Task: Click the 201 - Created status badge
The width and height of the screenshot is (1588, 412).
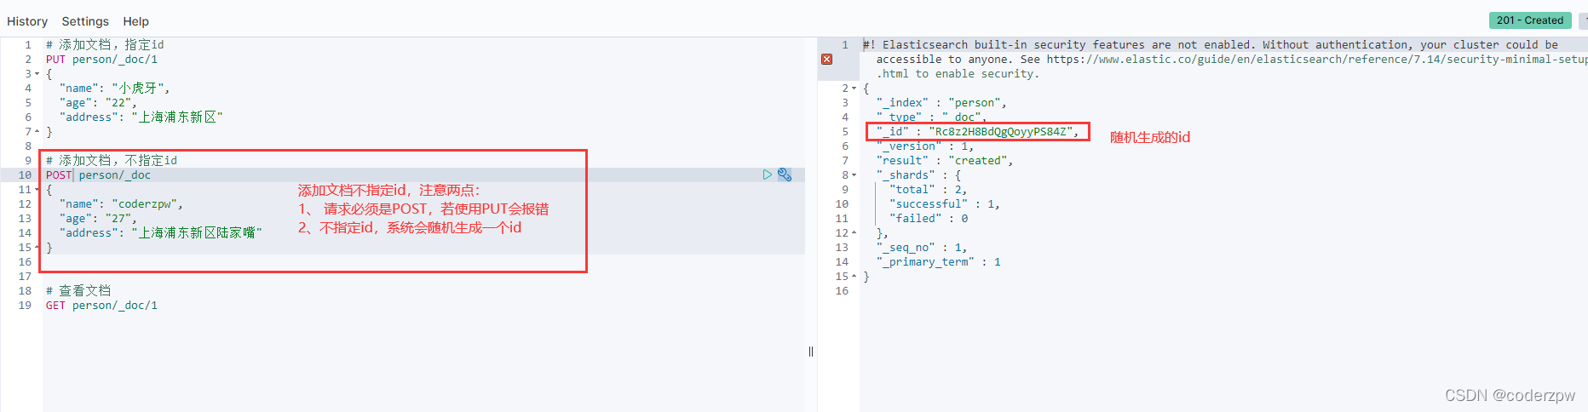Action: 1530,20
